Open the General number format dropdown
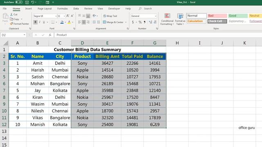The image size is (262, 147). coord(156,16)
